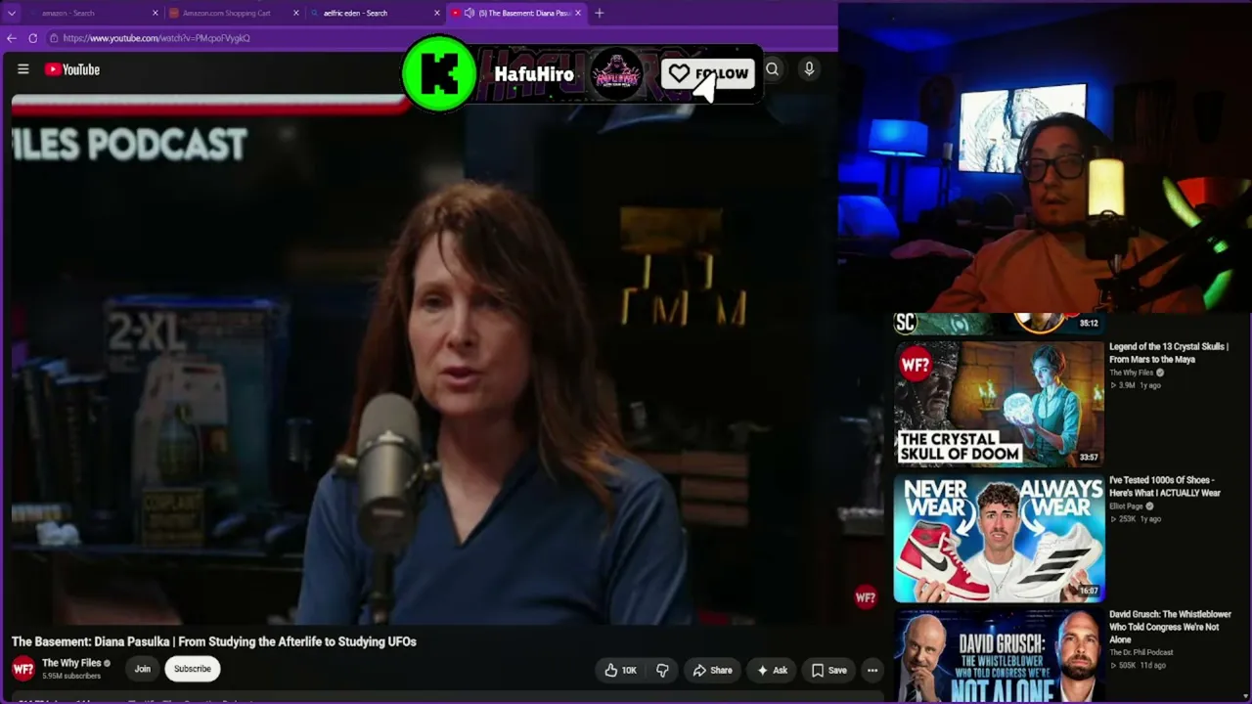The width and height of the screenshot is (1252, 704).
Task: Dislike the video with thumbs down
Action: (662, 670)
